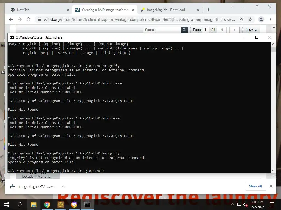Minimize the cmd.exe window
Image resolution: width=281 pixels, height=210 pixels.
tap(245, 37)
